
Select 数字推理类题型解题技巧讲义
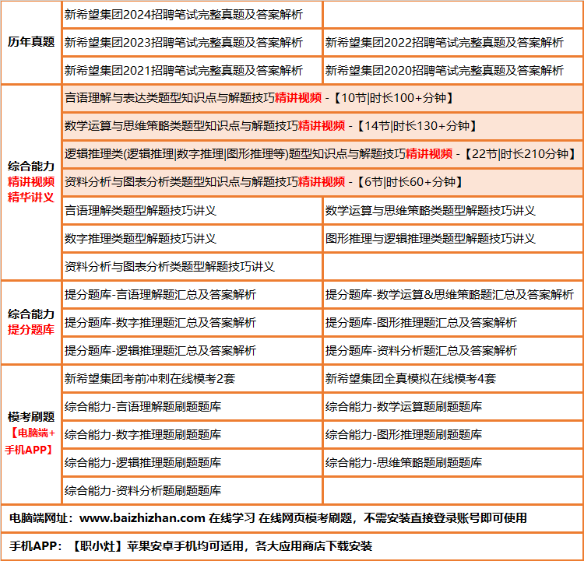coord(192,239)
